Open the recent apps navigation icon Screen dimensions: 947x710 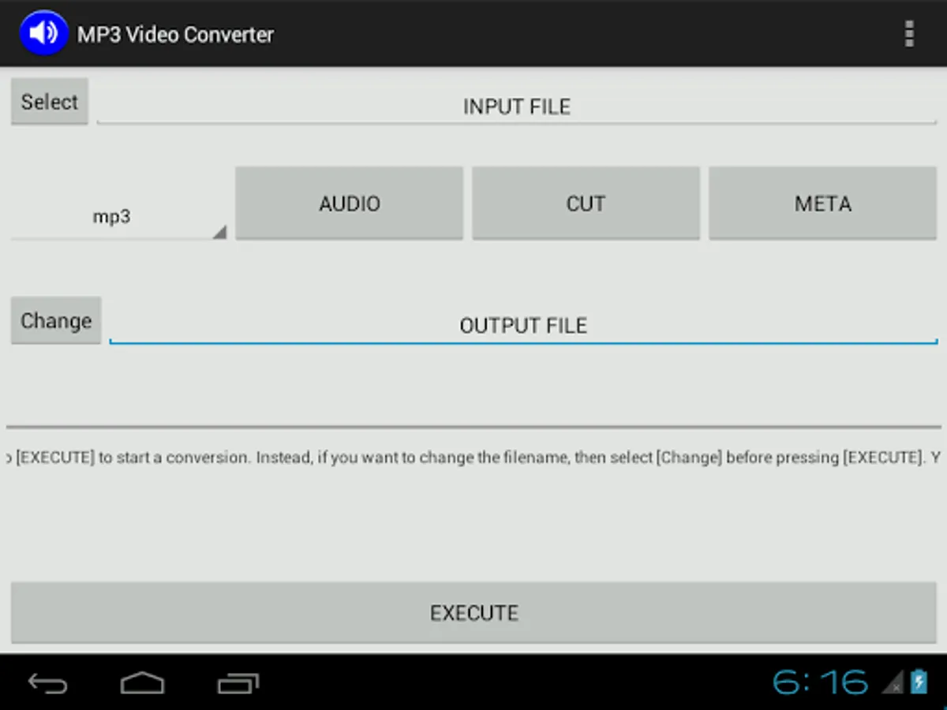[x=238, y=682]
